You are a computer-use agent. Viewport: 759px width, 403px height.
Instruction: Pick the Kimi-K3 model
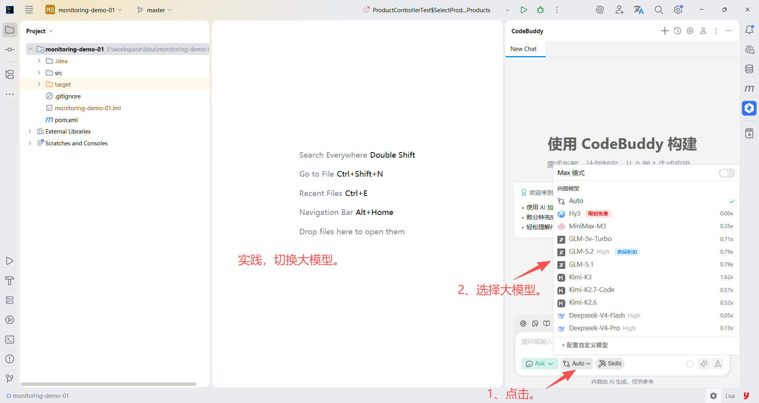coord(646,277)
